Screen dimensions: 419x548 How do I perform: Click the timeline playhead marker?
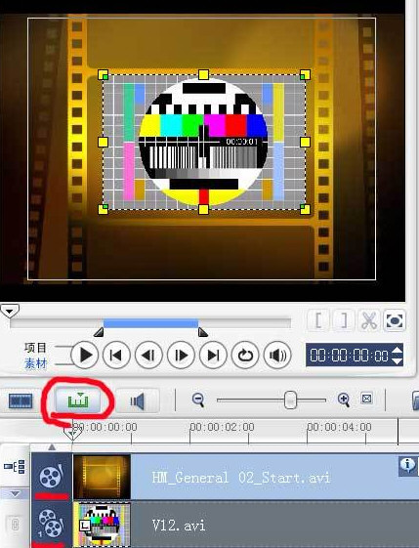coord(72,433)
